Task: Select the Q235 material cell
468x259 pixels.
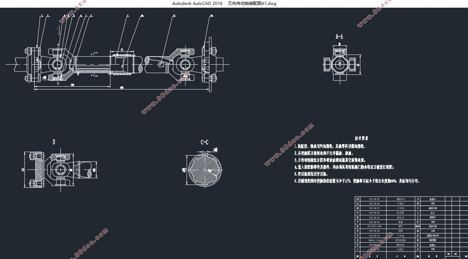Action: tap(432, 240)
